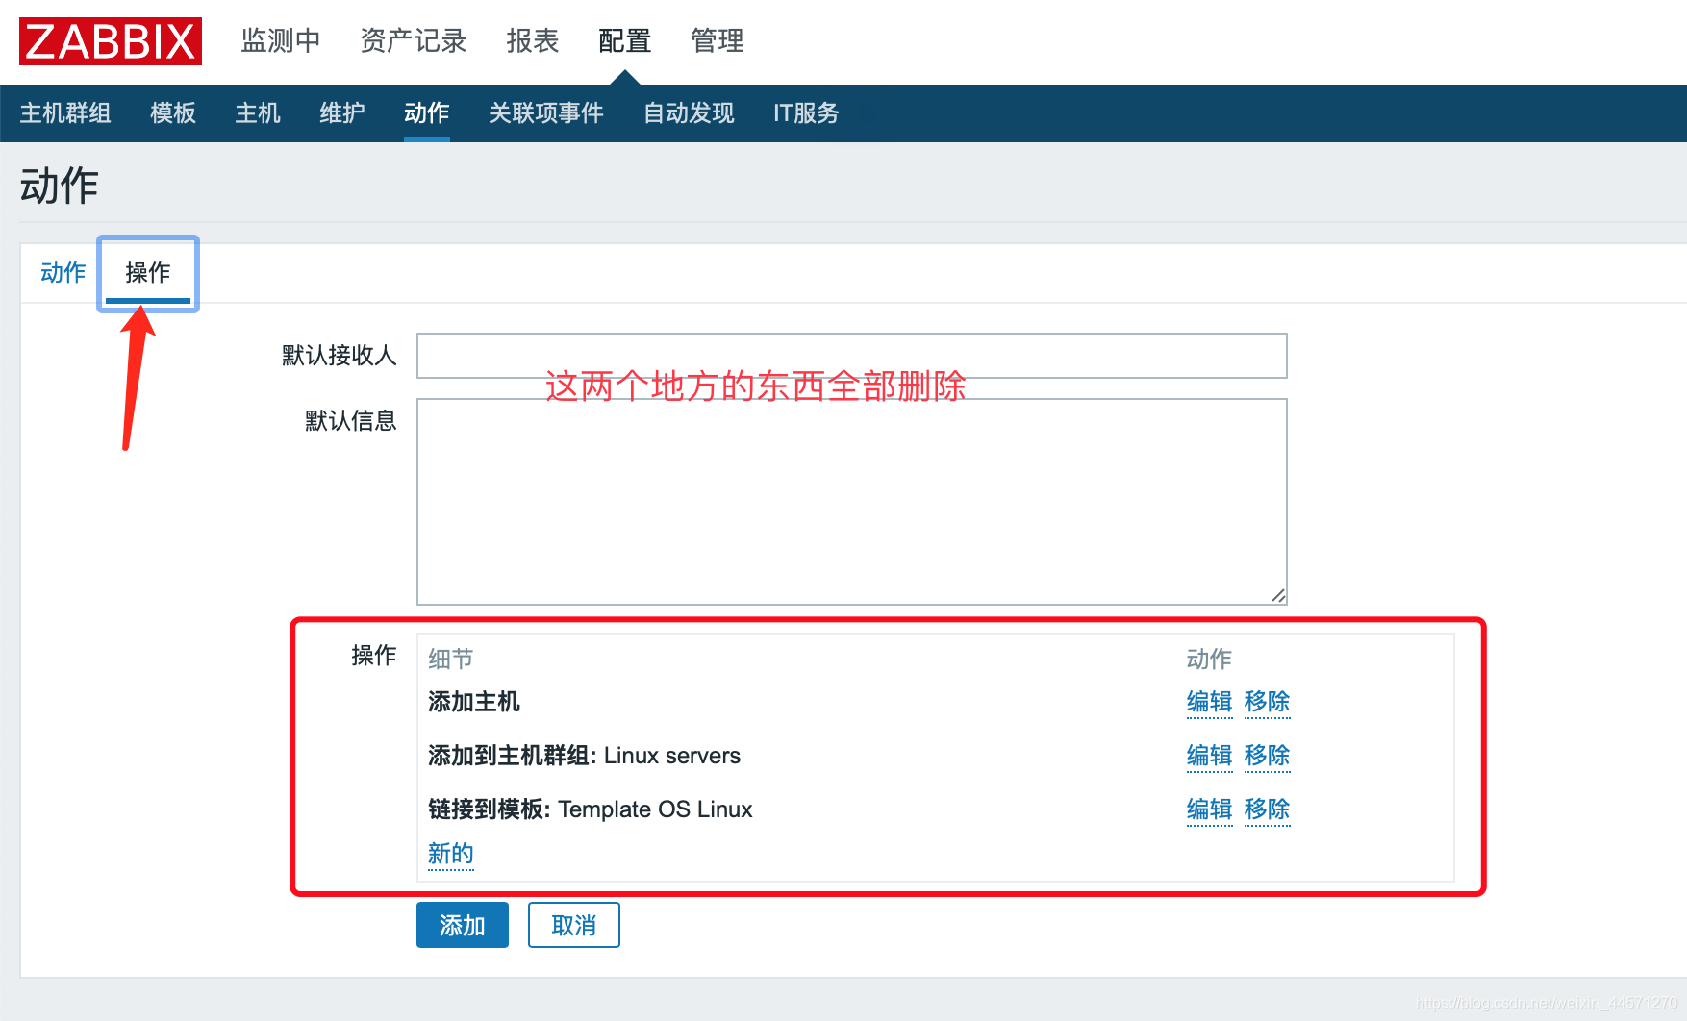Click the 链接到模板: Template OS Linux text
Image resolution: width=1687 pixels, height=1021 pixels.
(591, 809)
